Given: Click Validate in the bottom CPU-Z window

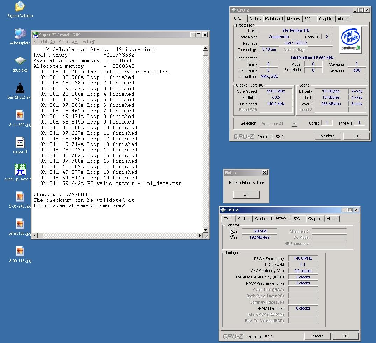Looking at the screenshot, I should [317, 336].
